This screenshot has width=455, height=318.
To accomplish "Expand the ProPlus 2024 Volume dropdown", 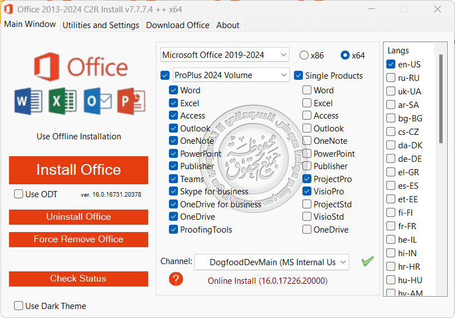I will 231,75.
